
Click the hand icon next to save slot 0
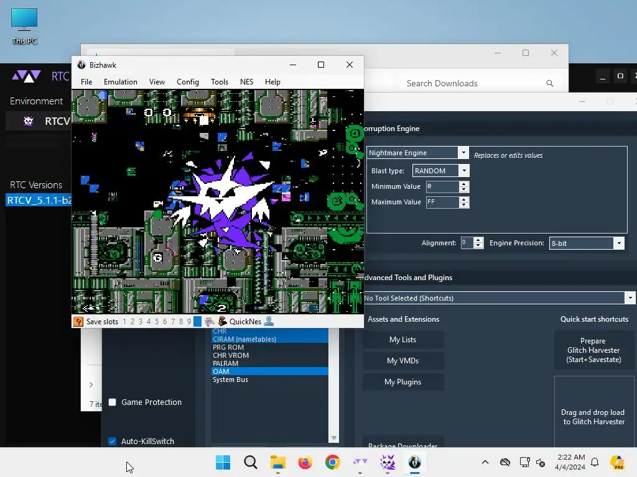click(210, 322)
